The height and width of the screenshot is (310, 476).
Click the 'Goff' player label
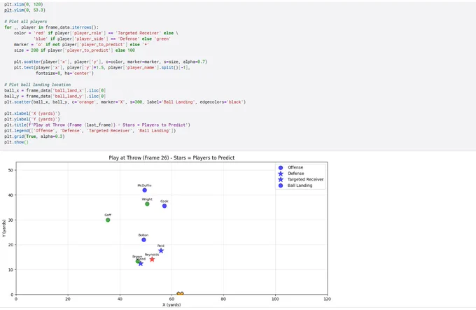click(108, 215)
